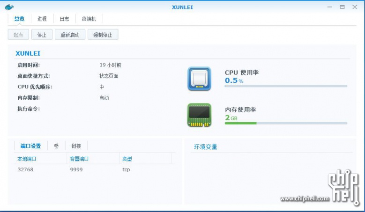Click the CPU priority value 中

click(x=102, y=87)
